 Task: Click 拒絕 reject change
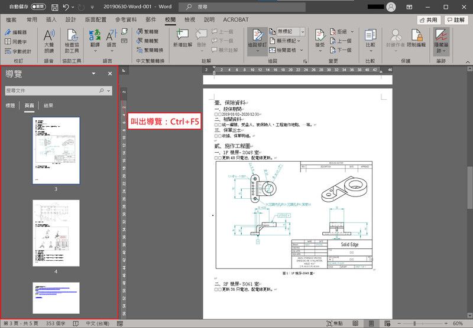339,32
